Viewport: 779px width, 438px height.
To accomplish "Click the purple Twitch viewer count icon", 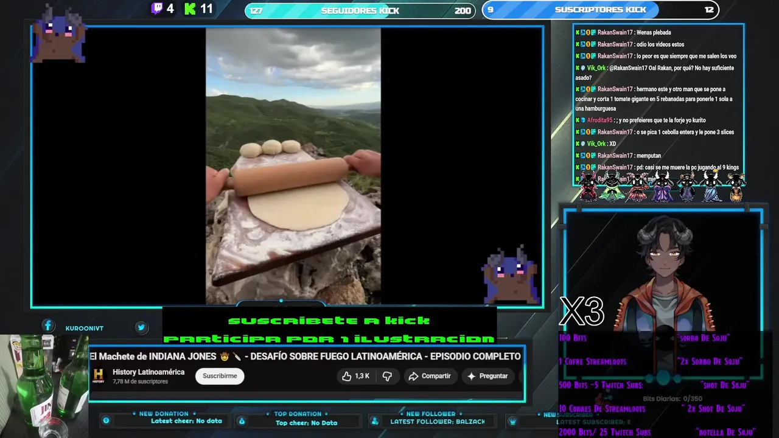I will coord(157,9).
